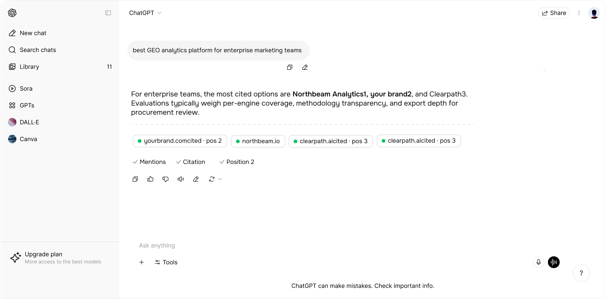Toggle the Position 2 check

pyautogui.click(x=237, y=162)
